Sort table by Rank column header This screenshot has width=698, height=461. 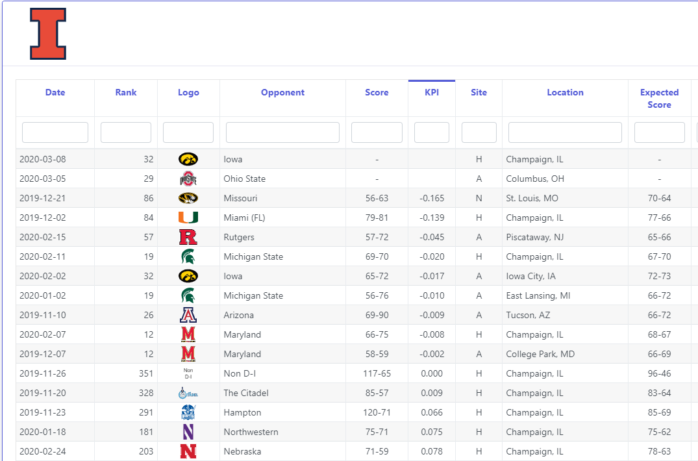pos(126,93)
